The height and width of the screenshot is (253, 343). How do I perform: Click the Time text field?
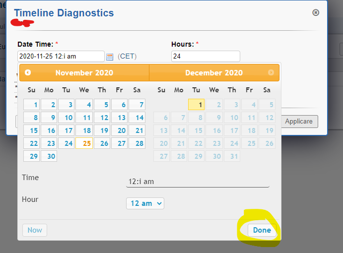pos(198,182)
